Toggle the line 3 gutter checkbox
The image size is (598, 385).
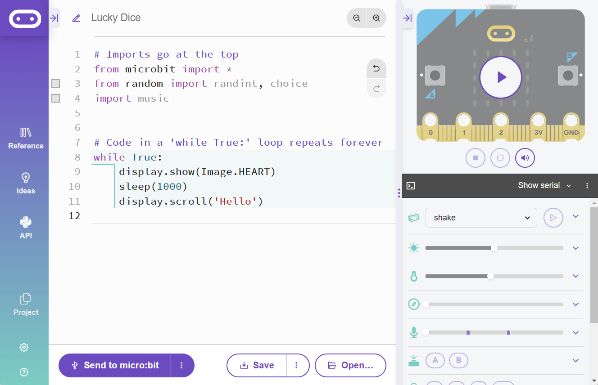55,83
